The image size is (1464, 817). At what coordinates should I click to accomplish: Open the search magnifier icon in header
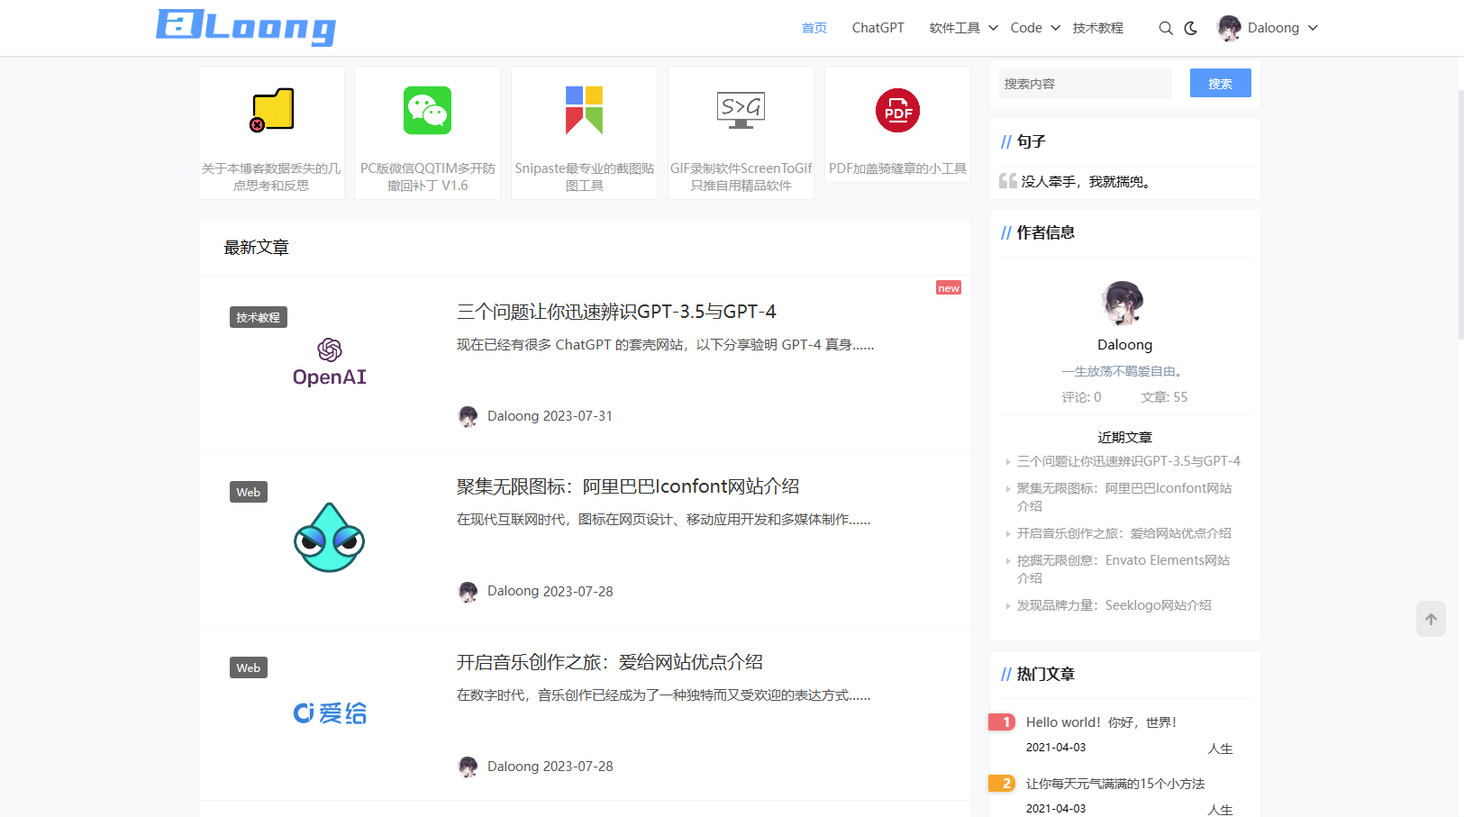[1166, 28]
